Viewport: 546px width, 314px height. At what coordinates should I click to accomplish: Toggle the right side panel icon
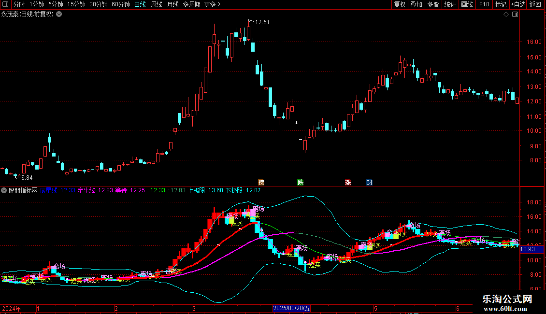click(515, 14)
